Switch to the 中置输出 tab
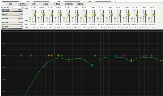This screenshot has height=96, width=163. 57,4
